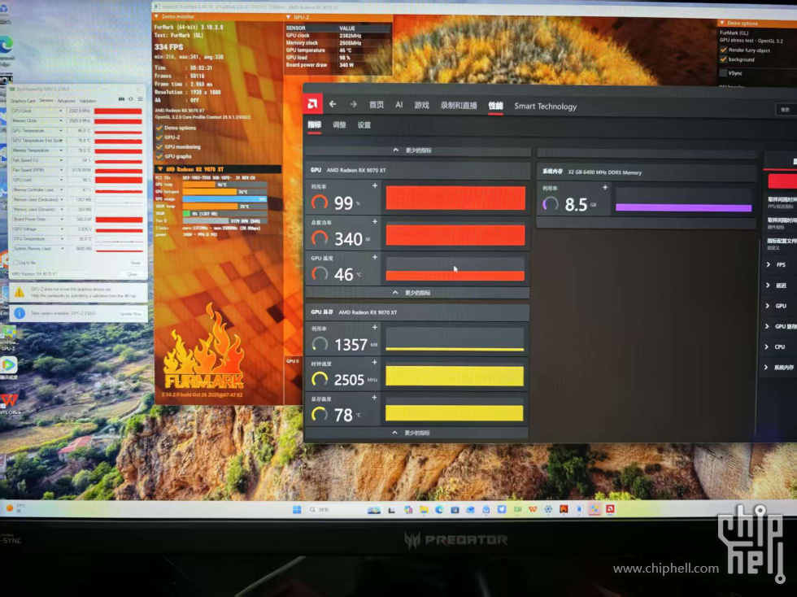This screenshot has width=797, height=597.
Task: Open the Windows Start button on taskbar
Action: [297, 509]
